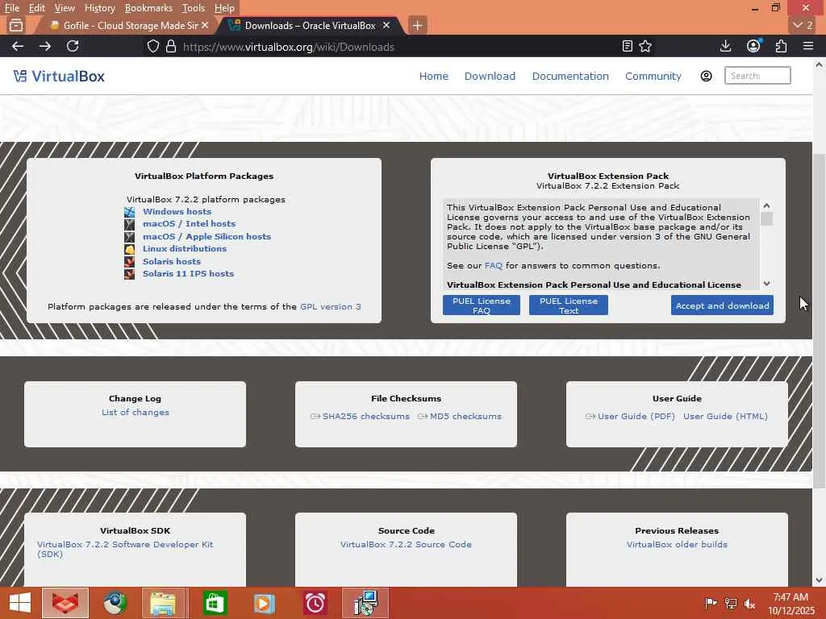The height and width of the screenshot is (619, 826).
Task: Click the Windows hosts package icon
Action: pyautogui.click(x=130, y=212)
